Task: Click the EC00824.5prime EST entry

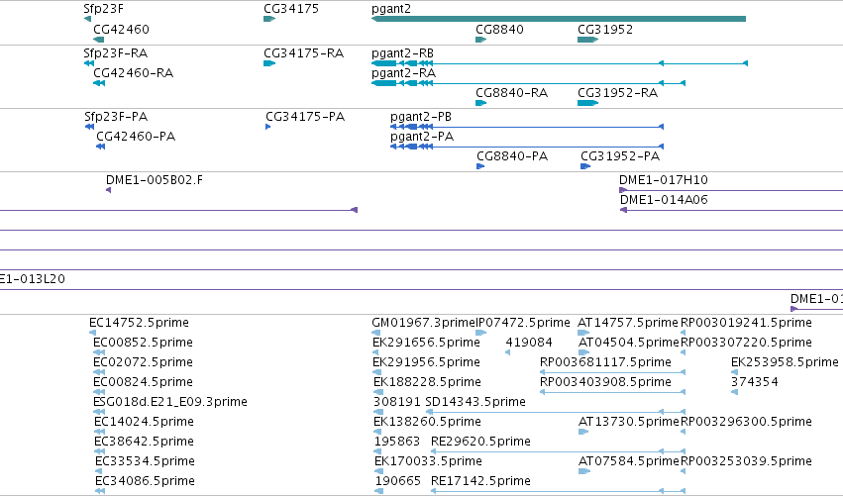Action: (x=143, y=382)
